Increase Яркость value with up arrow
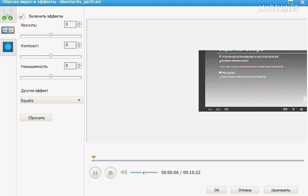 (x=79, y=23)
